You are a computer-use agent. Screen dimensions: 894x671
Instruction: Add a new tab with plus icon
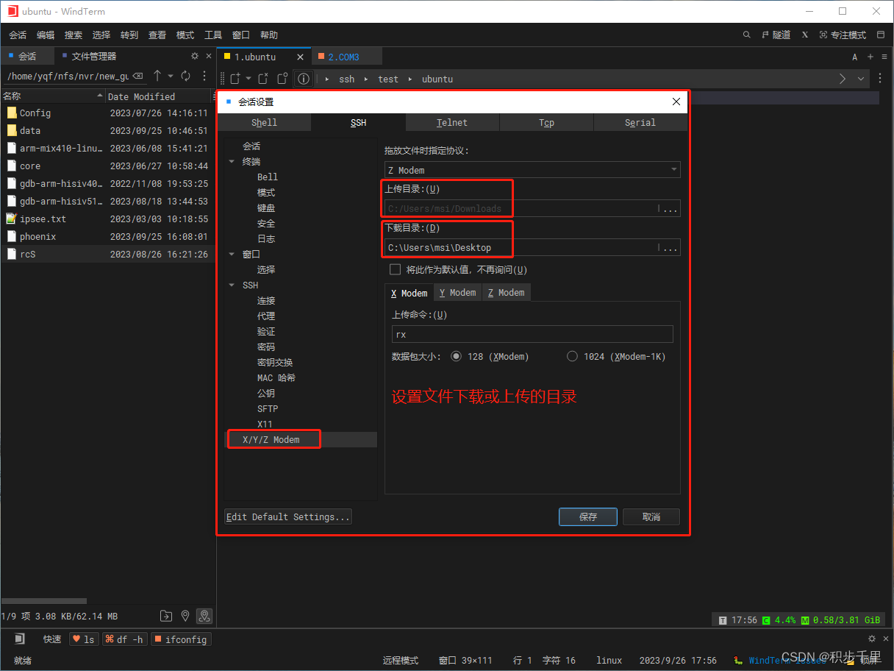pyautogui.click(x=870, y=57)
